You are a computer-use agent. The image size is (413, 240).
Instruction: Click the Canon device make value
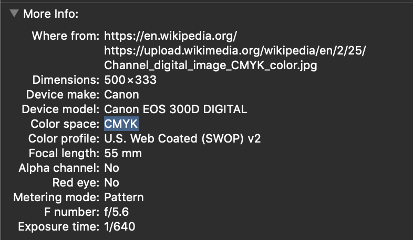(121, 94)
